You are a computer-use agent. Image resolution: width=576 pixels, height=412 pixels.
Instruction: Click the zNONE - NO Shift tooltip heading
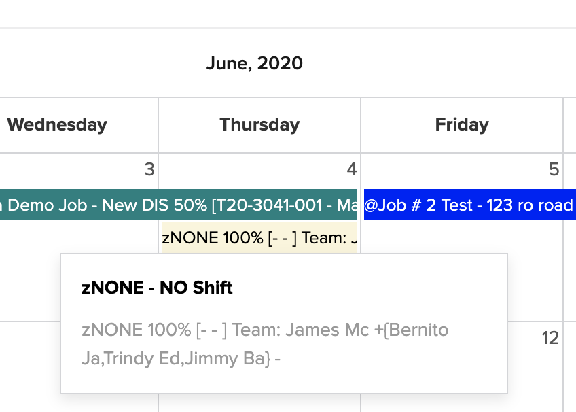click(157, 288)
